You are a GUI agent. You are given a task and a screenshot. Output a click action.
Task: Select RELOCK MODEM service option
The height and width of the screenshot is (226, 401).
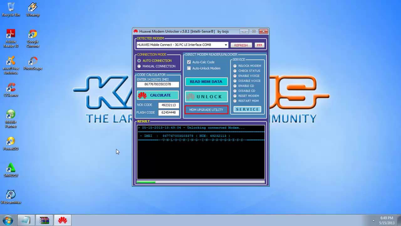(x=235, y=66)
